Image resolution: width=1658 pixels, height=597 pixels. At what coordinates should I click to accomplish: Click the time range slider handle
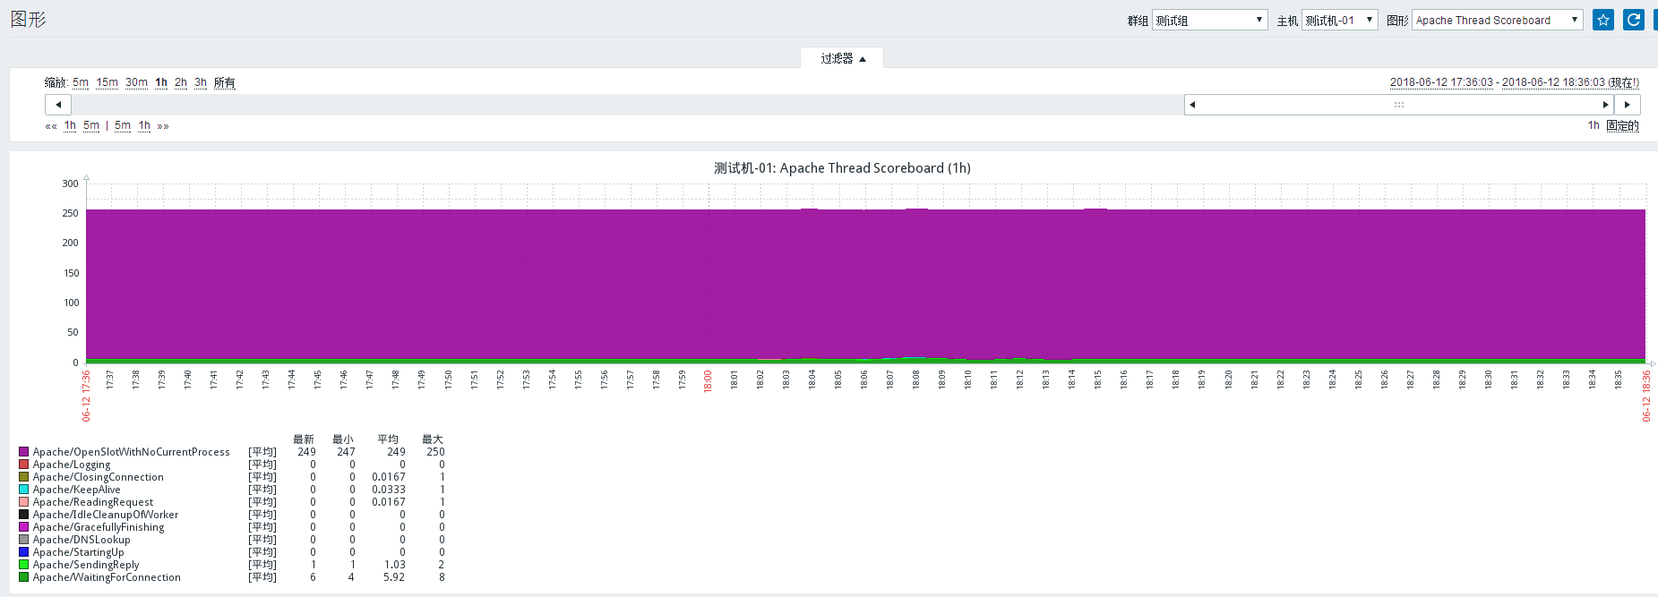coord(1399,105)
